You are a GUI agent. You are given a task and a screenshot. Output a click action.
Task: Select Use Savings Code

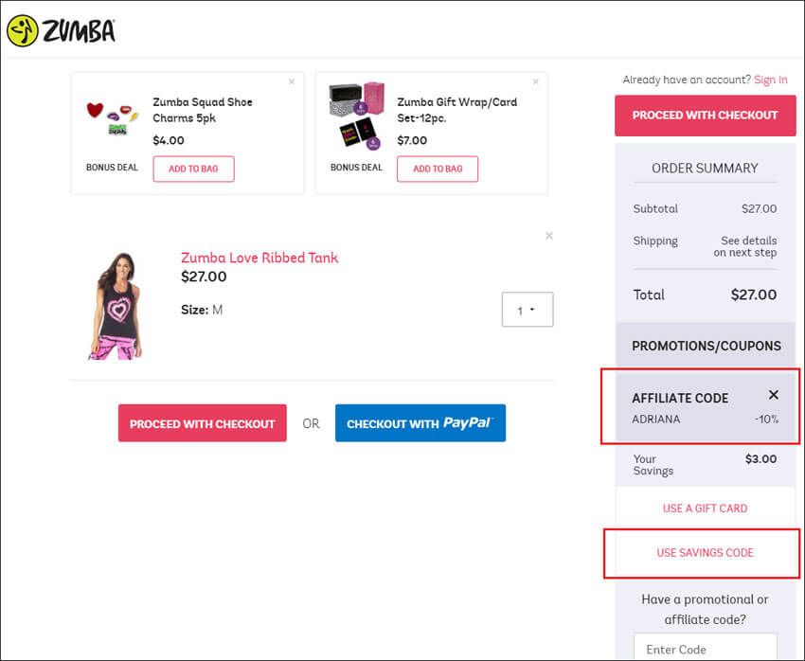pyautogui.click(x=705, y=553)
